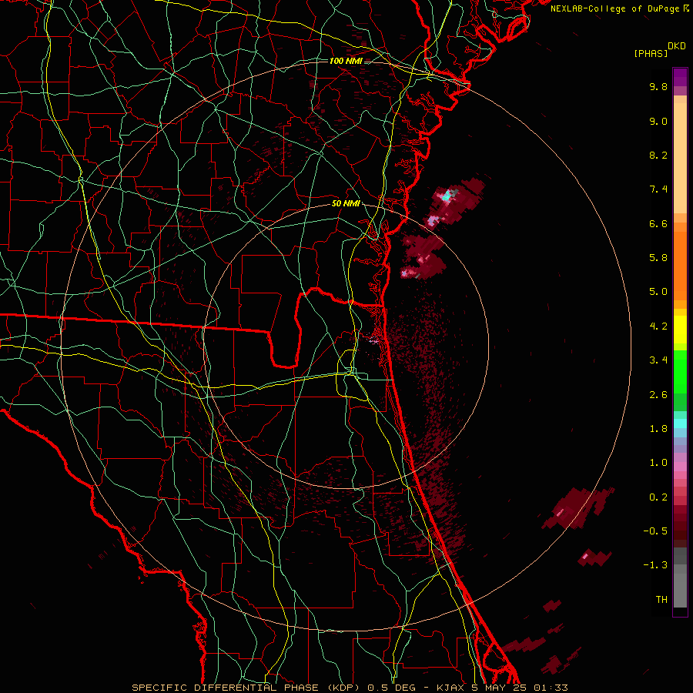The image size is (693, 693).
Task: Click the TH threshold label on scale
Action: click(x=661, y=600)
